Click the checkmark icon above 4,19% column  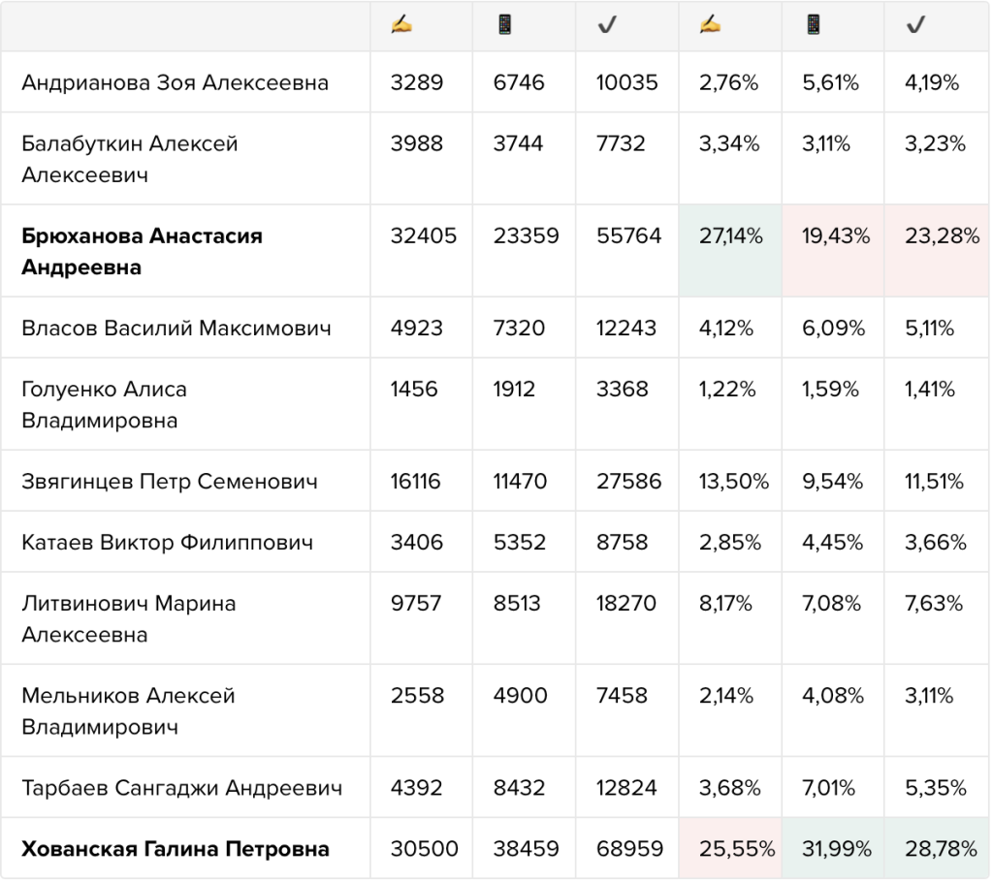pos(915,25)
